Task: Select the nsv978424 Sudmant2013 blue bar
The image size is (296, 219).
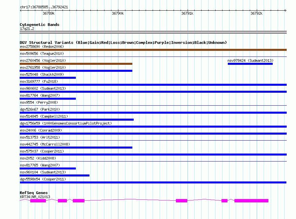Action: pyautogui.click(x=250, y=64)
